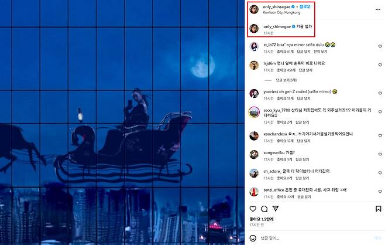Click the comment bubble icon
385x245 pixels.
[264, 209]
